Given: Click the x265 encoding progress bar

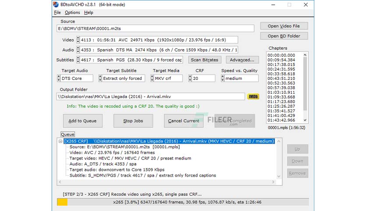Looking at the screenshot, I should point(183,202).
